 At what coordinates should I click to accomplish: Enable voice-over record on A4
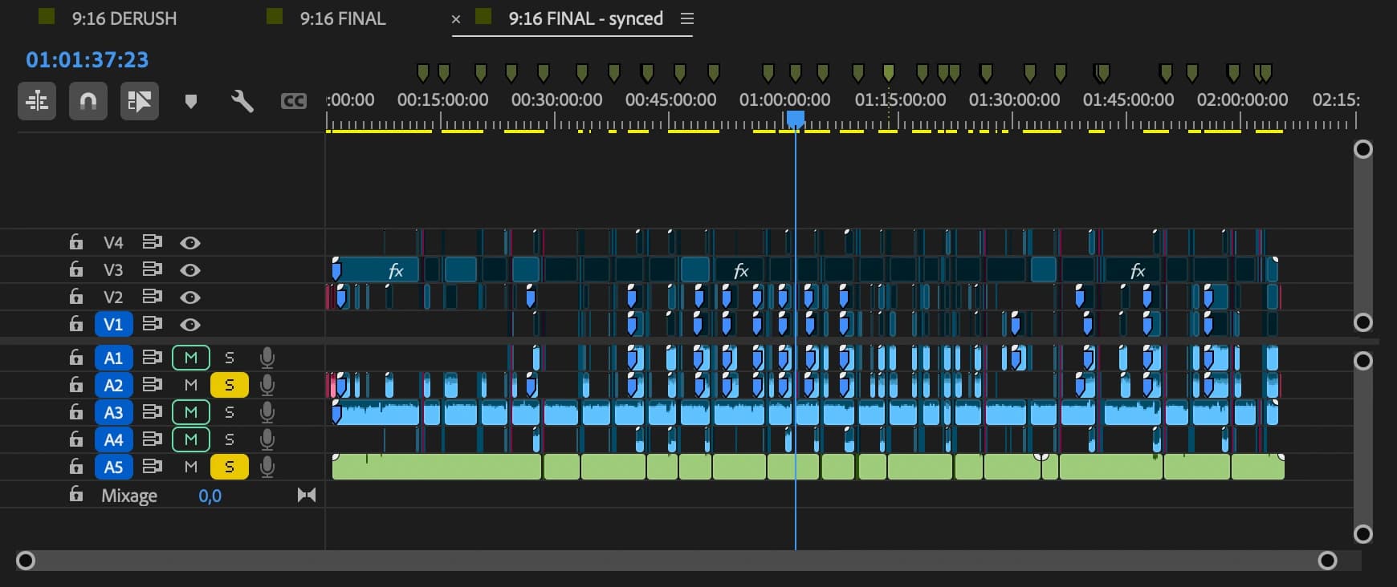[x=267, y=439]
